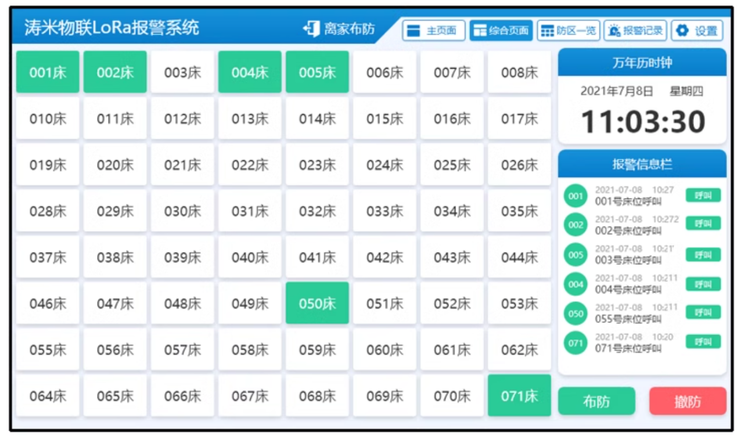Screen dimensions: 737x436
Task: Click the green 001 circle in alarm list
Action: pyautogui.click(x=576, y=196)
